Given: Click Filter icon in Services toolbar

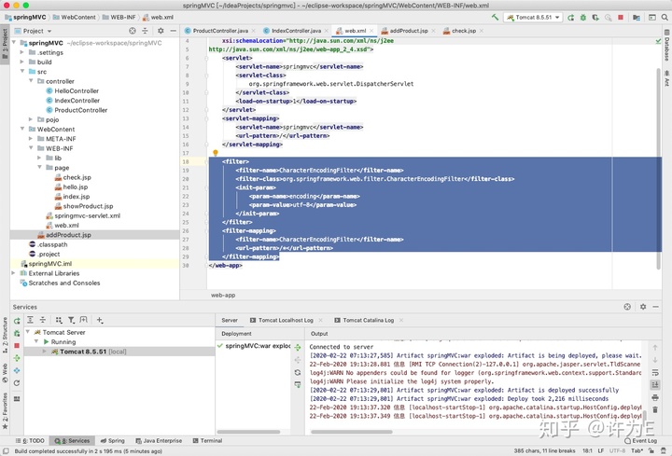Looking at the screenshot, I should 71,320.
